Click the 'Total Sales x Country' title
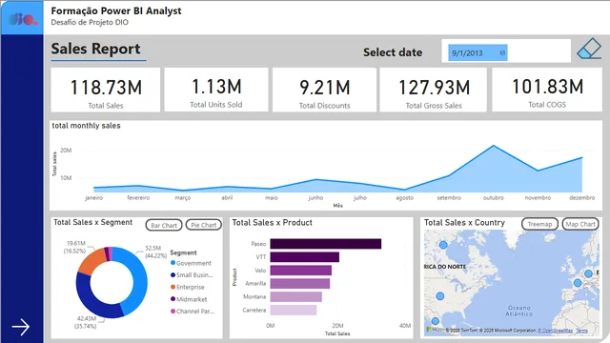This screenshot has width=610, height=343. click(464, 222)
